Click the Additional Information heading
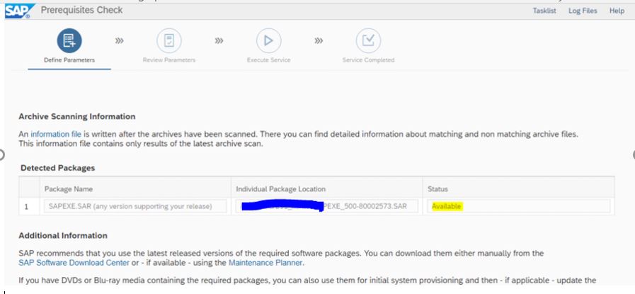 [63, 236]
